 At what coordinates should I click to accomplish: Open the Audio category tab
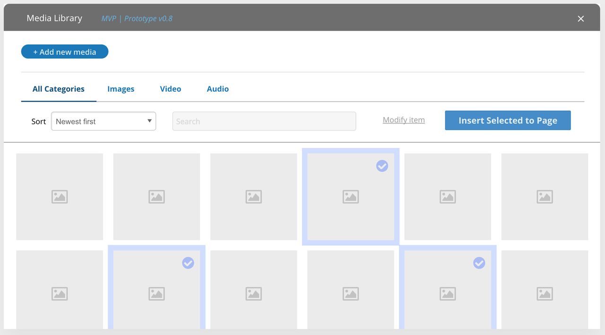click(217, 89)
